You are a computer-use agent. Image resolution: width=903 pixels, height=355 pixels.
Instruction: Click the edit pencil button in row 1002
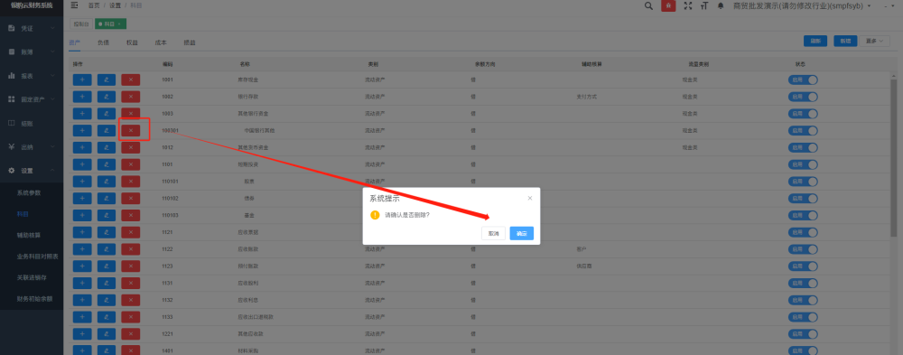pyautogui.click(x=107, y=97)
